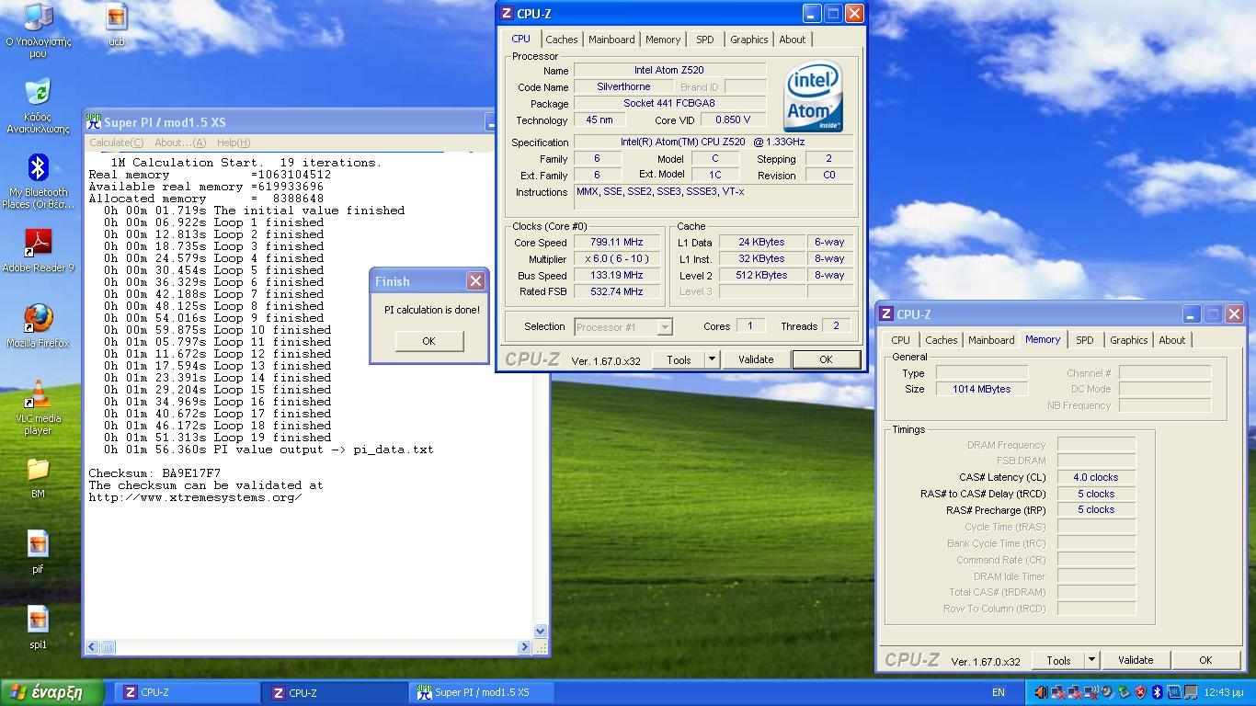Viewport: 1256px width, 706px height.
Task: Expand the Processor #1 selection dropdown
Action: point(665,326)
